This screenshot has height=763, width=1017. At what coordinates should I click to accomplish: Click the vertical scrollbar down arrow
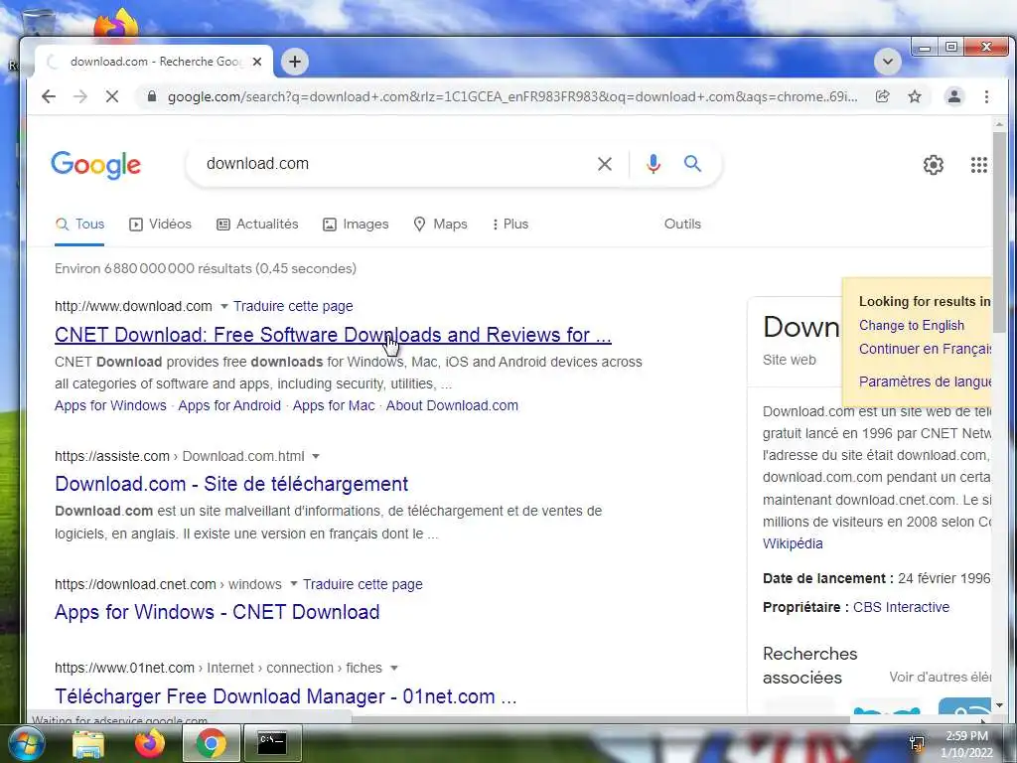pos(999,705)
